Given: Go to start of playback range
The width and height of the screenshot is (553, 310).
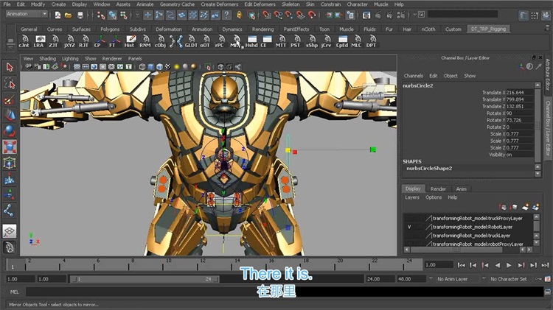Looking at the screenshot, I should tap(461, 265).
